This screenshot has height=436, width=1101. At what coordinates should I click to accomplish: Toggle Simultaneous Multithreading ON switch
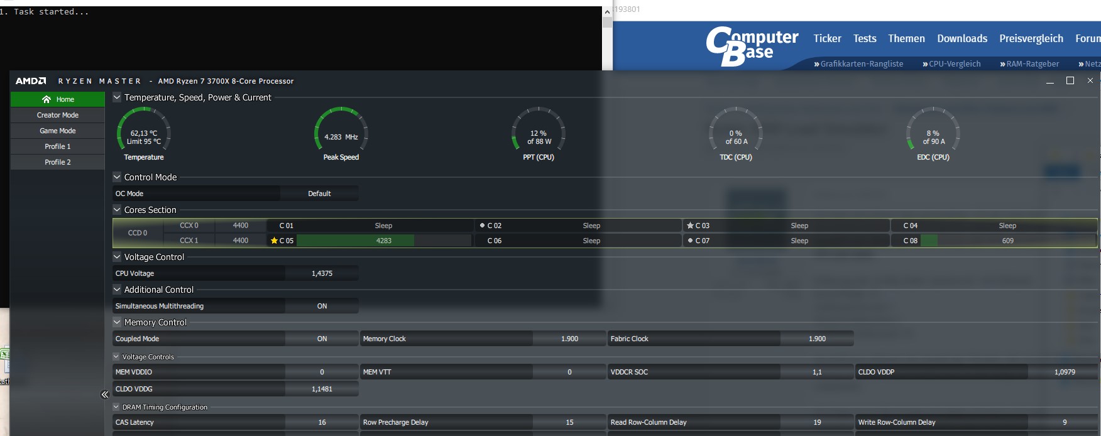(322, 306)
